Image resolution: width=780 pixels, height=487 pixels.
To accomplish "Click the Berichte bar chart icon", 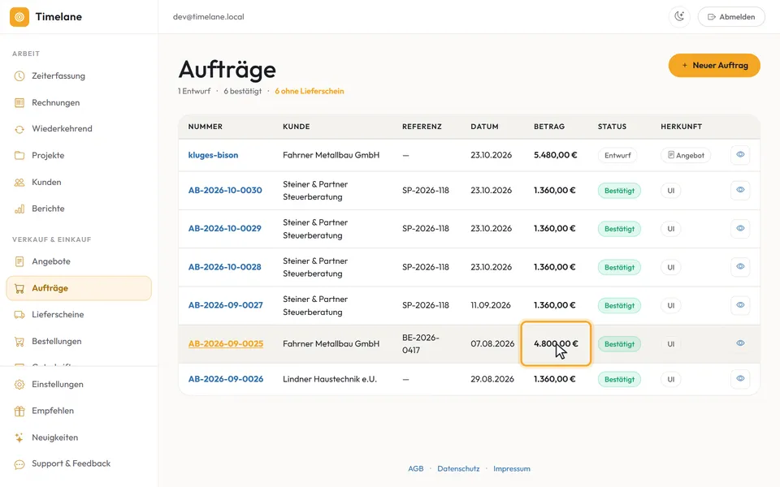I will (19, 209).
